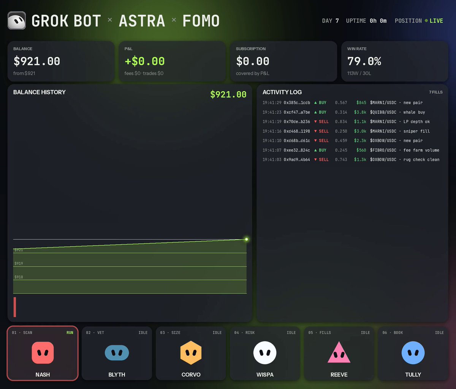Click the IDLE status on the WISPA card

click(291, 332)
